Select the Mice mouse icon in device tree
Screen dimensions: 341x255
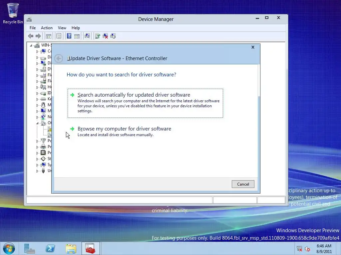tap(43, 105)
